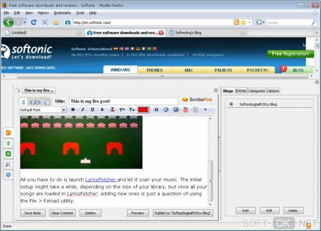Image resolution: width=321 pixels, height=231 pixels.
Task: Go to Firefox home page
Action: (56, 22)
